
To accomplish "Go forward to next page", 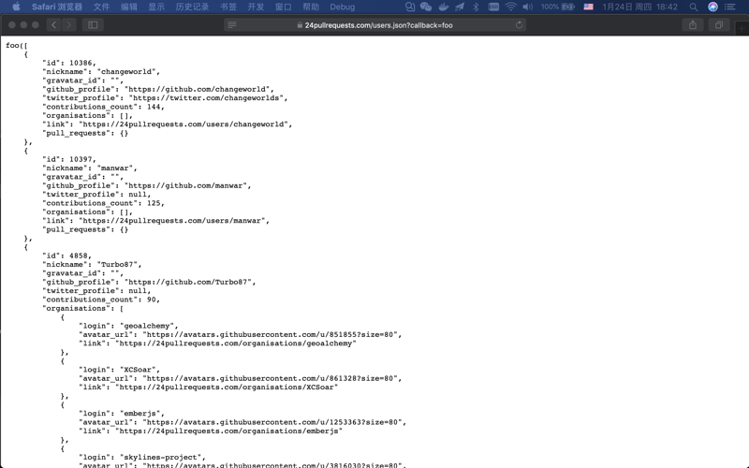I will (x=69, y=25).
